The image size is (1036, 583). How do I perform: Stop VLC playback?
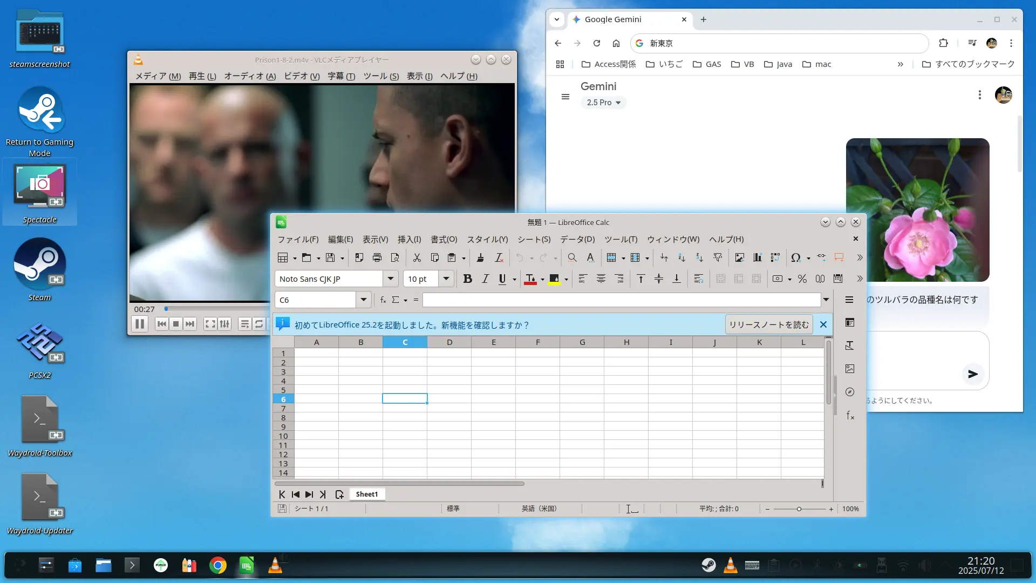pos(176,324)
